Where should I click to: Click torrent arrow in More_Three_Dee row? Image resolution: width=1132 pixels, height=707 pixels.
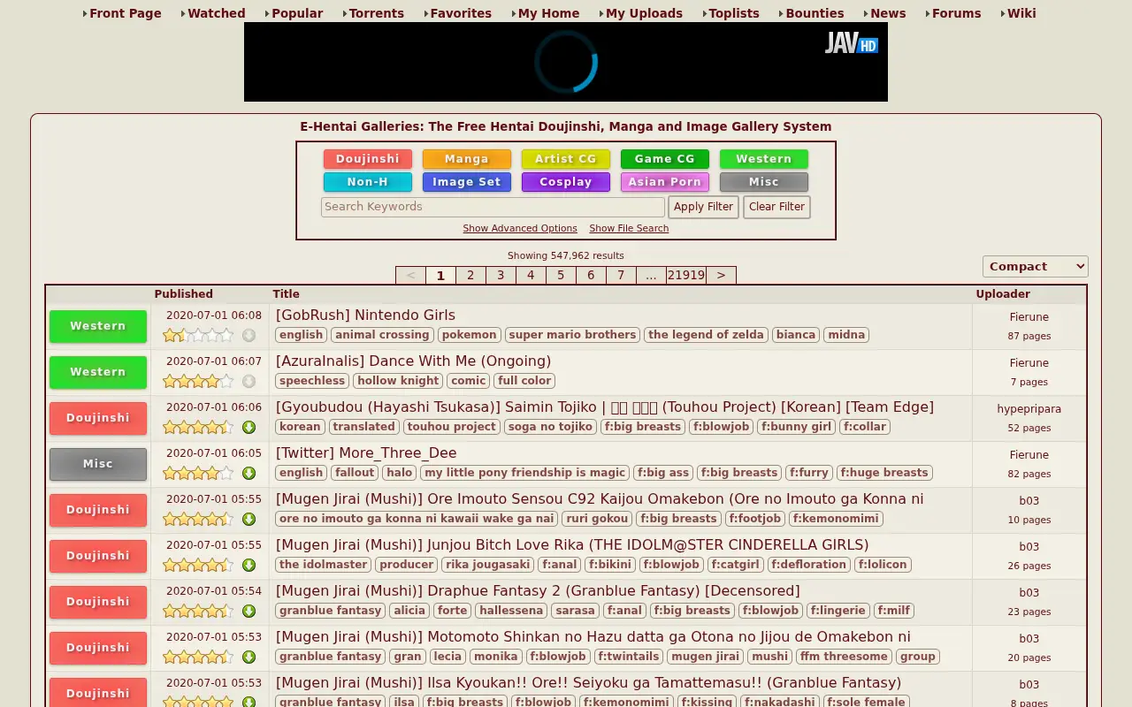coord(249,473)
